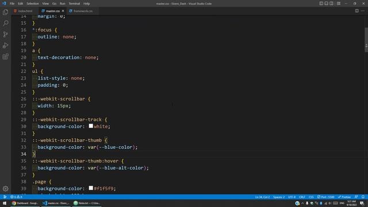Open the Manage gear in activity bar
Screen dimensions: 368x207
point(5,189)
